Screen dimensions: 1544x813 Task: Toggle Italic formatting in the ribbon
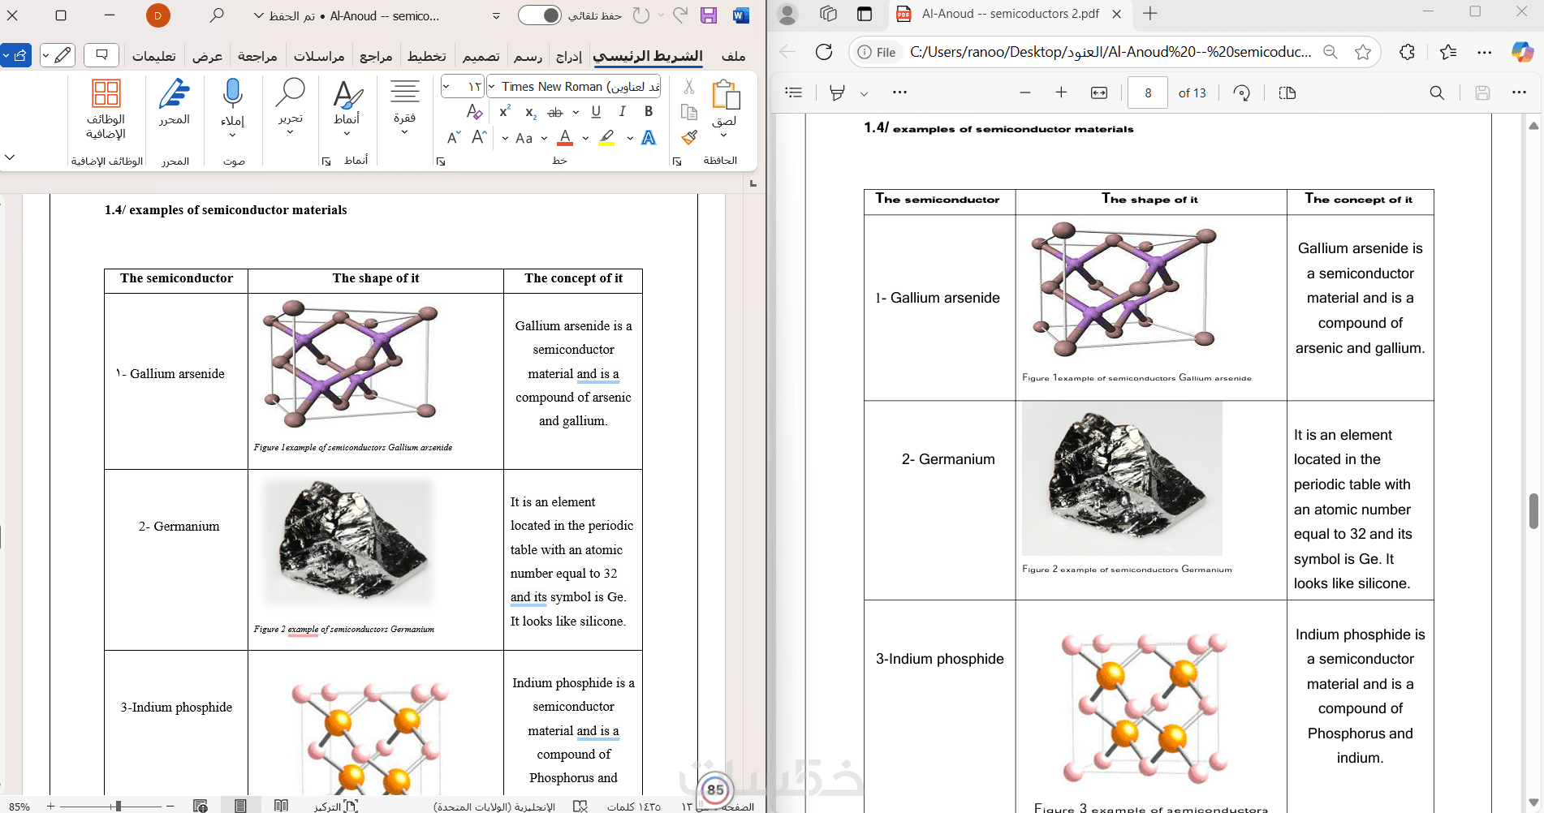[x=622, y=112]
